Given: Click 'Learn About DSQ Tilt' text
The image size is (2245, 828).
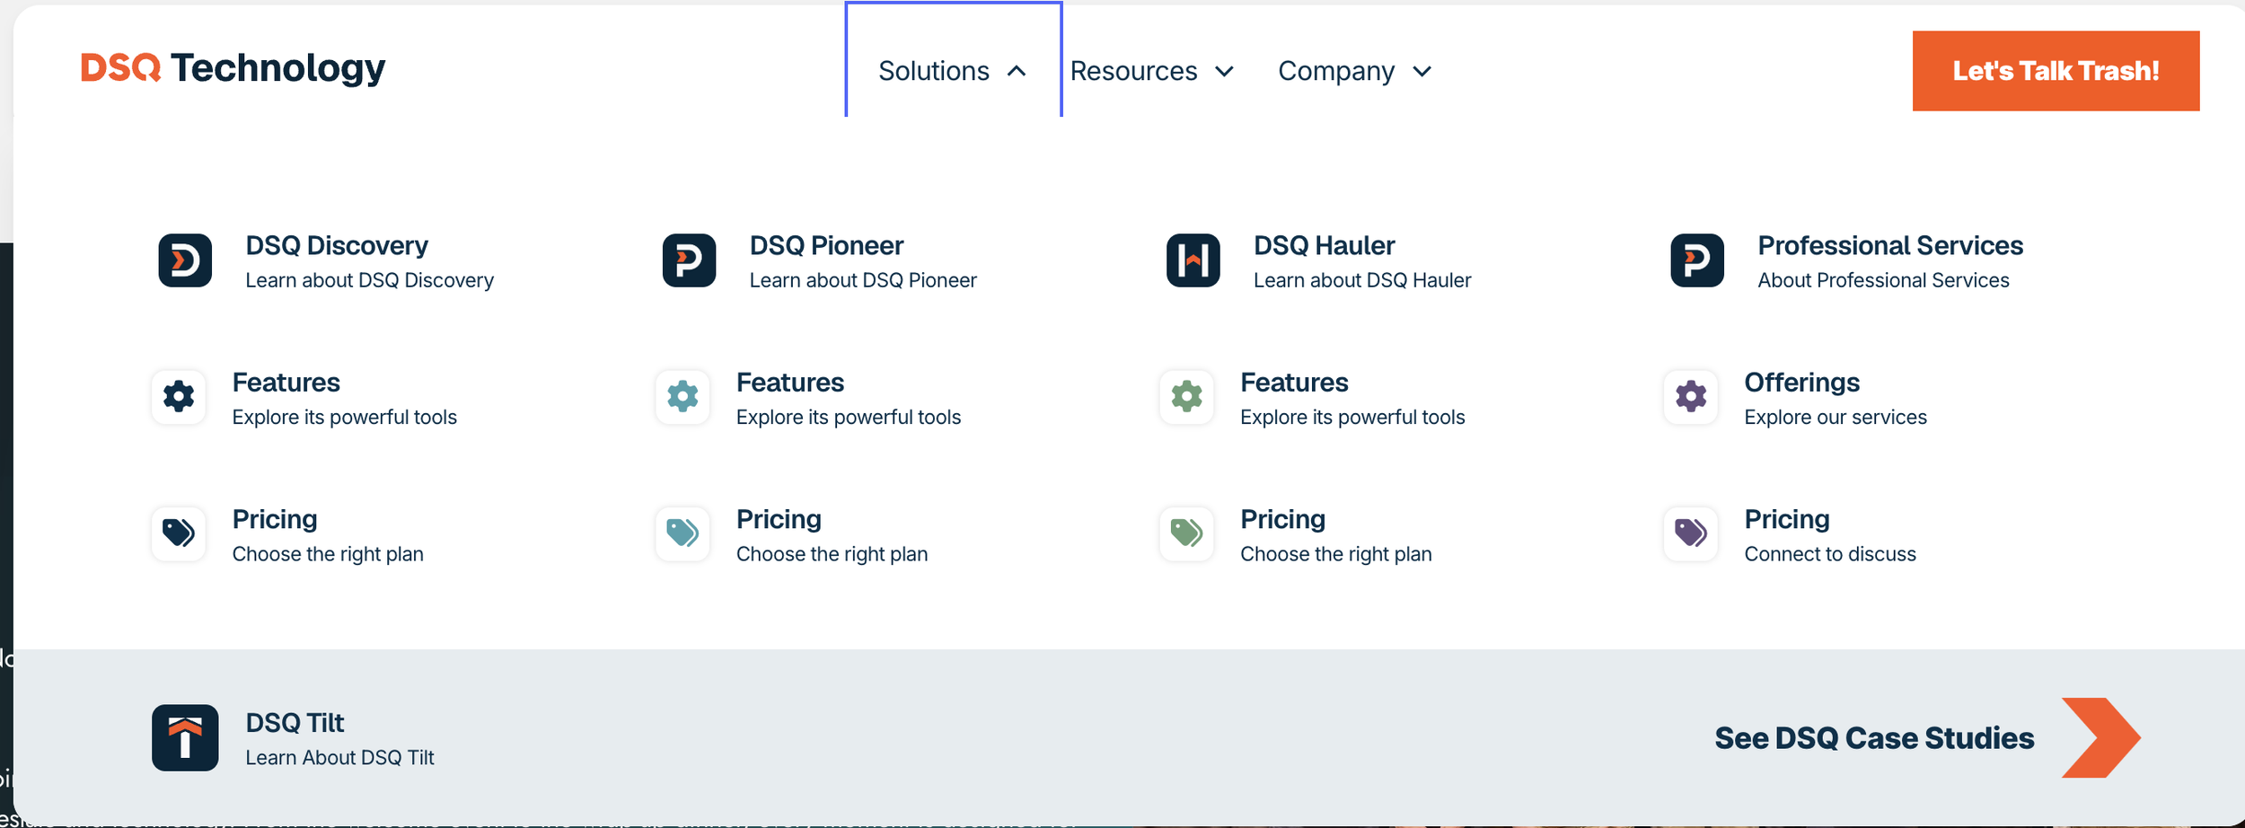Looking at the screenshot, I should (339, 758).
